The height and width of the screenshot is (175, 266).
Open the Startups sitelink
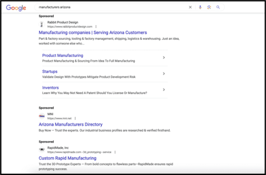coord(50,72)
